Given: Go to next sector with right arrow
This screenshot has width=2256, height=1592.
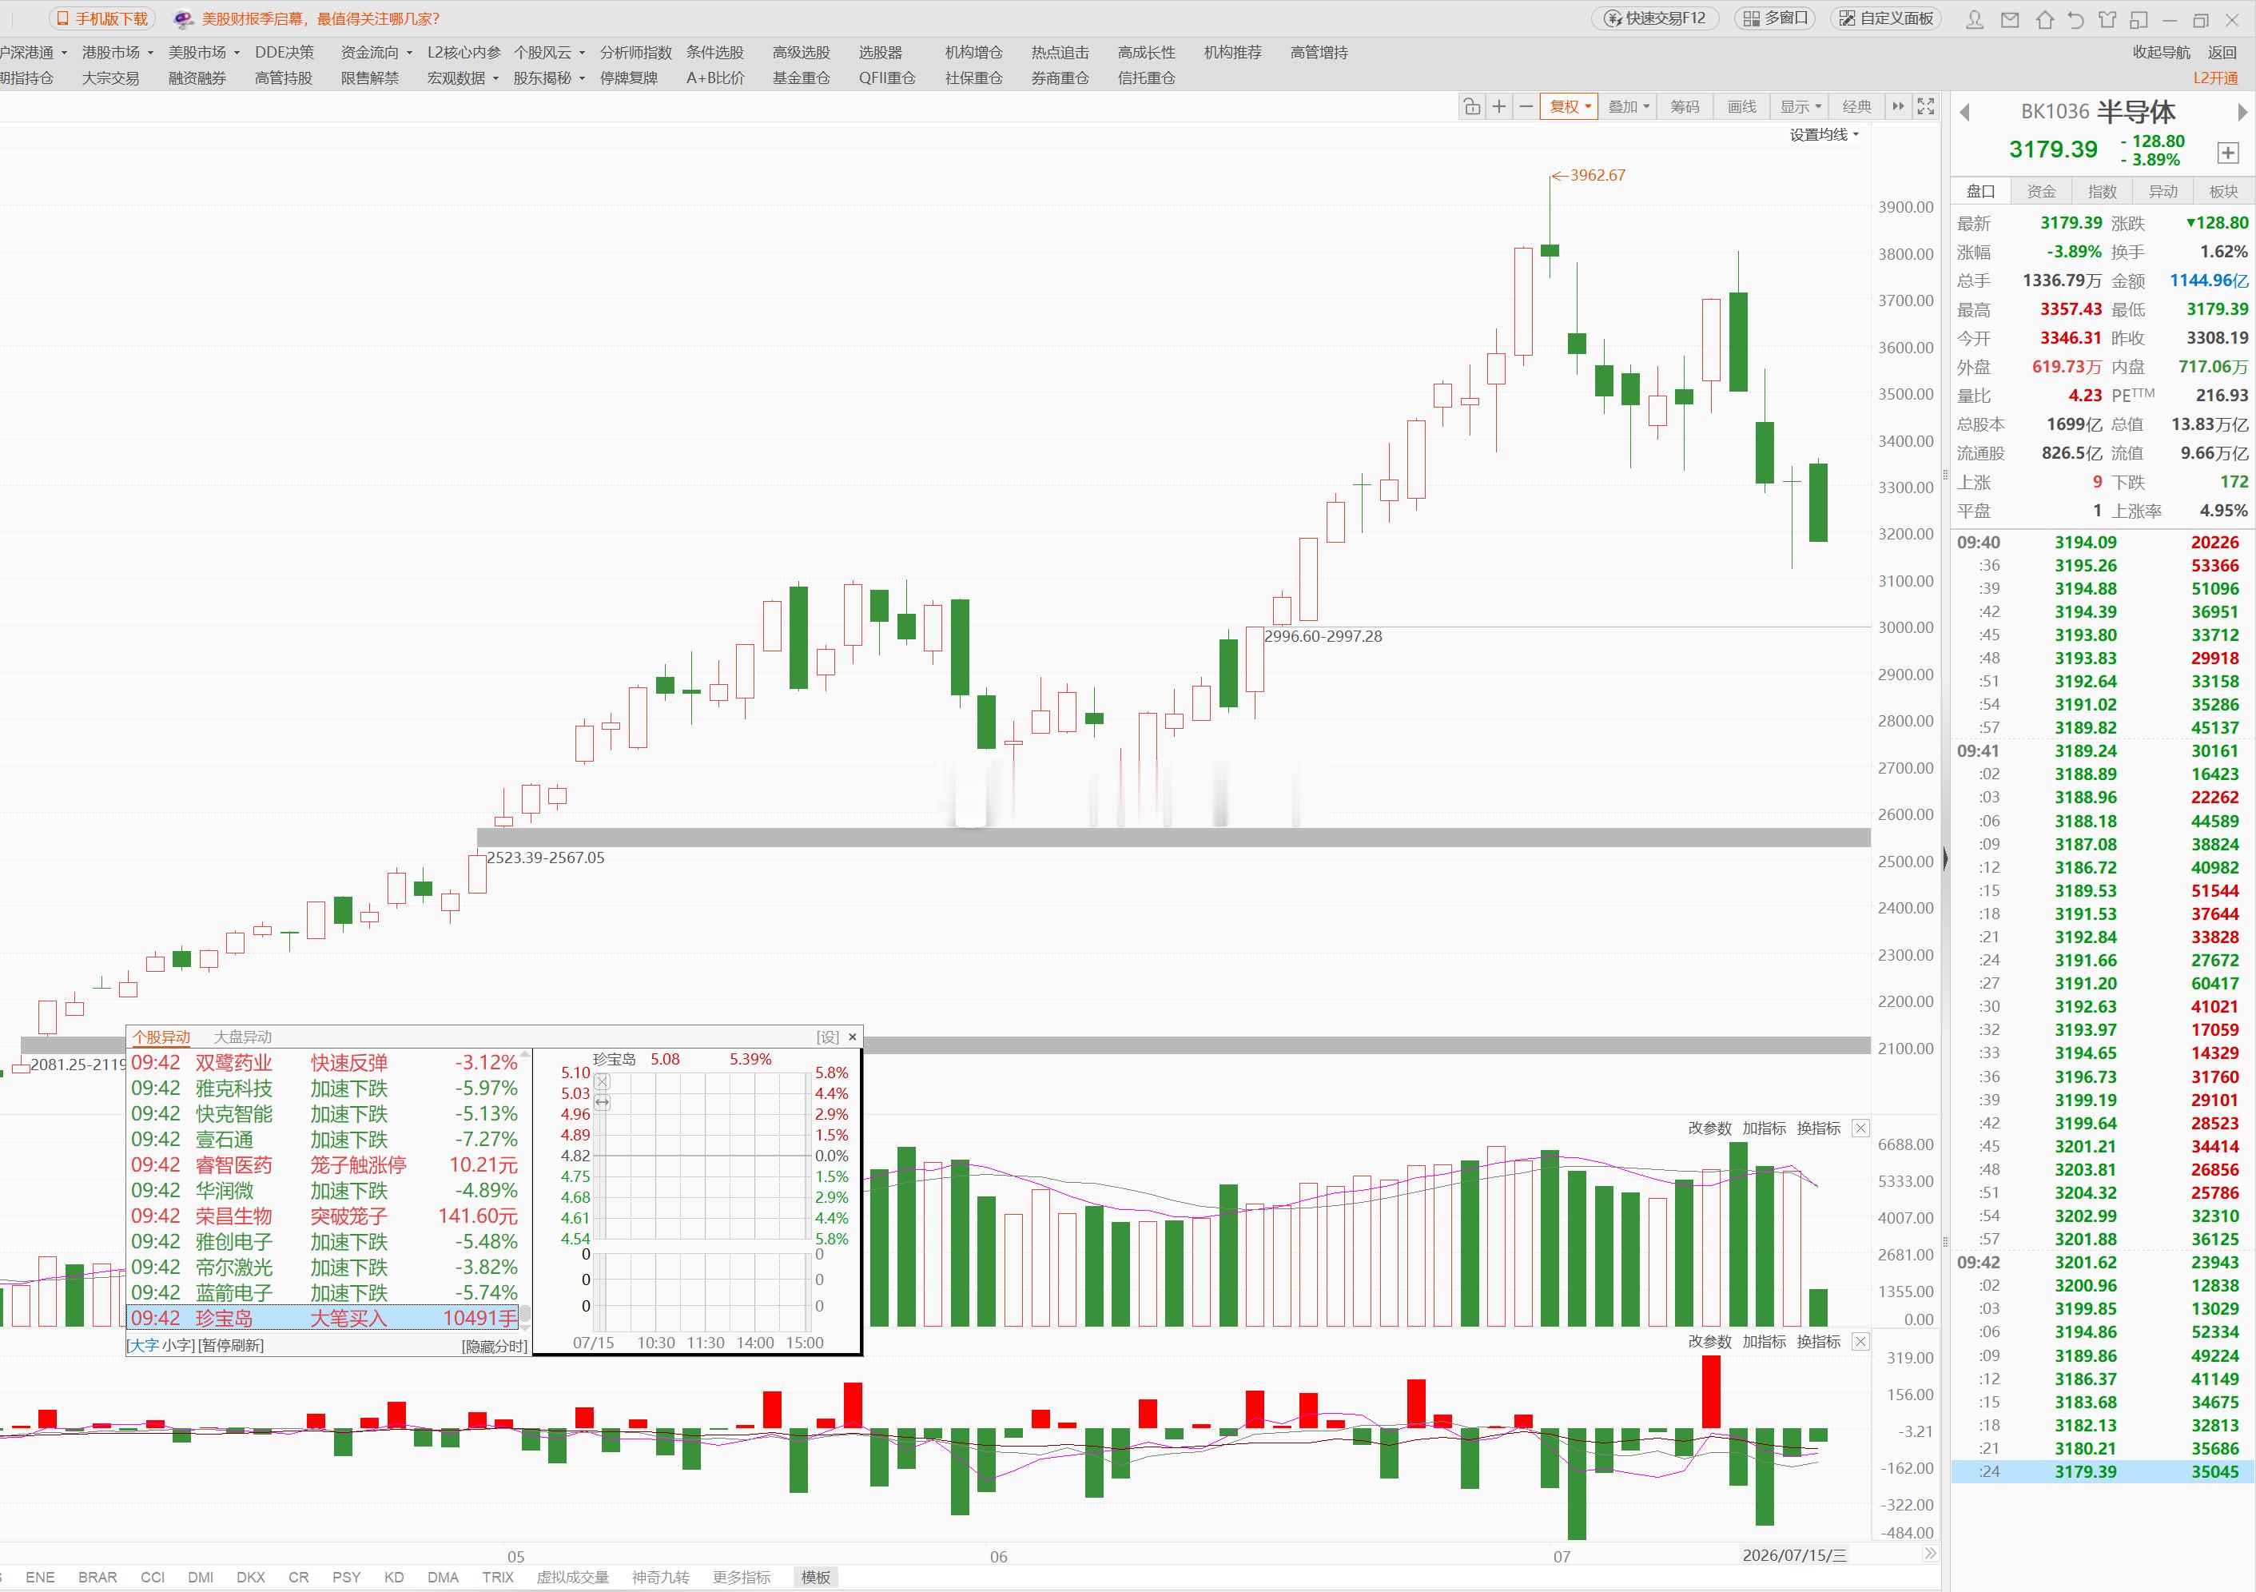Looking at the screenshot, I should coord(2242,112).
